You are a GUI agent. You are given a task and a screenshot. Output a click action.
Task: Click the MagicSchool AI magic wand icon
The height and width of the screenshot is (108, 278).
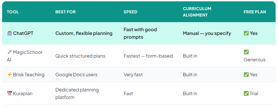[x=9, y=52]
